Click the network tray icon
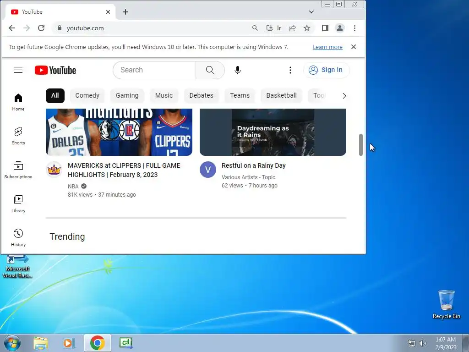Image resolution: width=469 pixels, height=352 pixels. [412, 343]
